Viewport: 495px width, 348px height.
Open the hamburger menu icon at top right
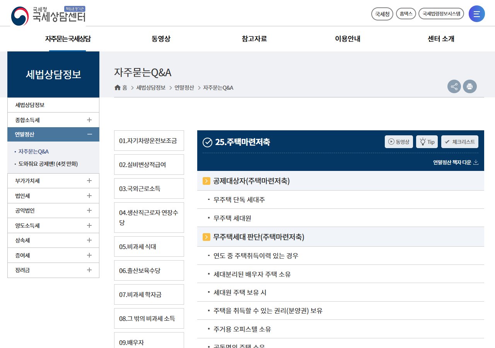pyautogui.click(x=477, y=14)
